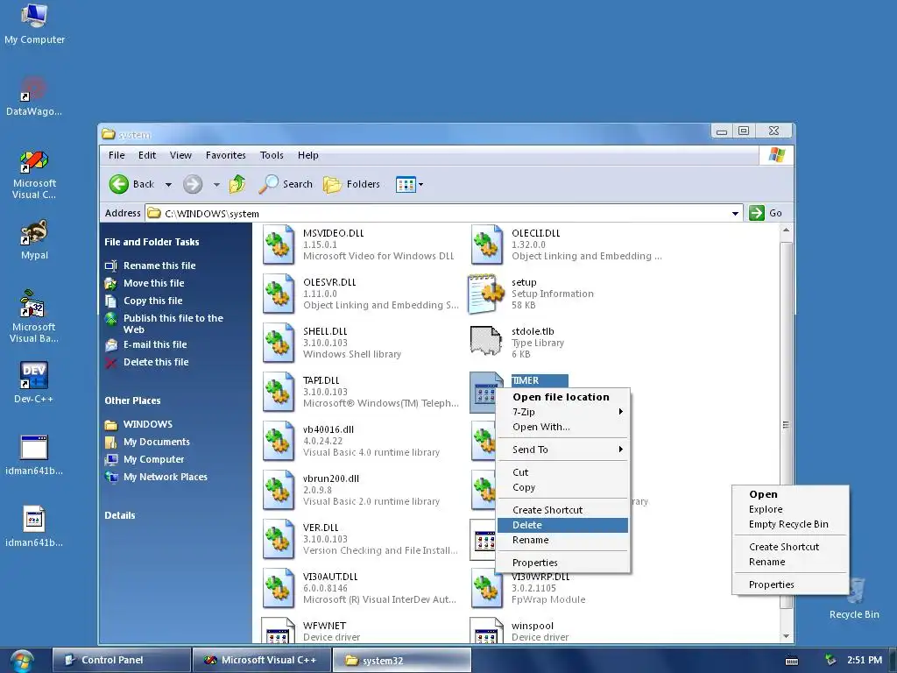This screenshot has width=897, height=673.
Task: Select the MSVIDEO.DLL file icon
Action: click(x=278, y=244)
